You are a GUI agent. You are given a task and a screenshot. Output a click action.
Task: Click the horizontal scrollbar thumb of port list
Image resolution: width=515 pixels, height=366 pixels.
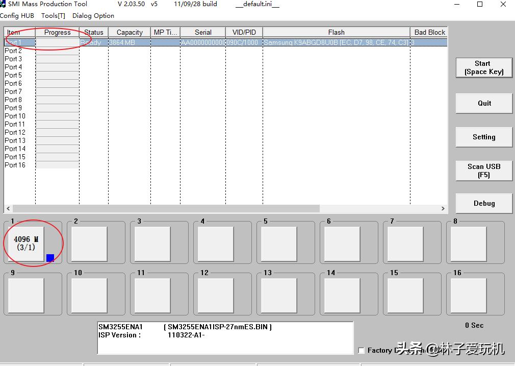click(166, 208)
